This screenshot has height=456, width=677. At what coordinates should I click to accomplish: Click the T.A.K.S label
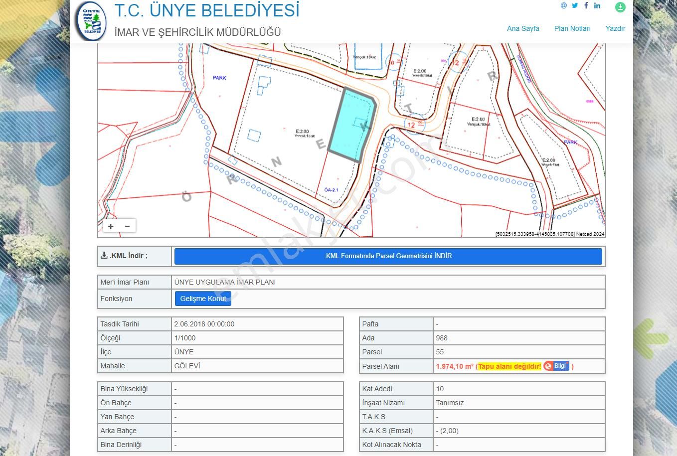(374, 417)
